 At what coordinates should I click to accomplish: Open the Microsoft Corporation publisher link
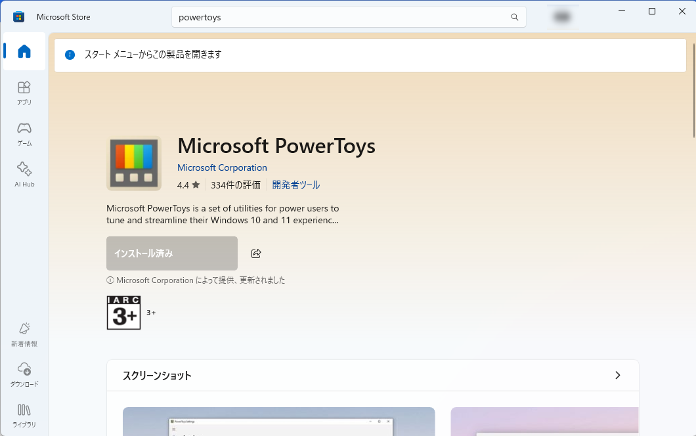point(222,167)
